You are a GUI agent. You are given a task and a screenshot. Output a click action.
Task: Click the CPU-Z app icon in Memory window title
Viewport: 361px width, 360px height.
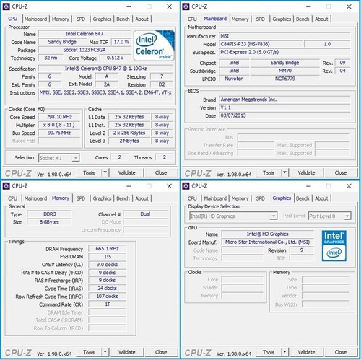(6, 186)
